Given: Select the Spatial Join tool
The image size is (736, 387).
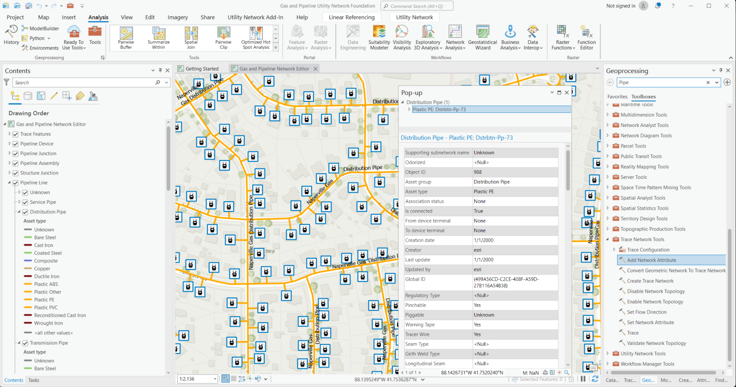Looking at the screenshot, I should pyautogui.click(x=190, y=37).
